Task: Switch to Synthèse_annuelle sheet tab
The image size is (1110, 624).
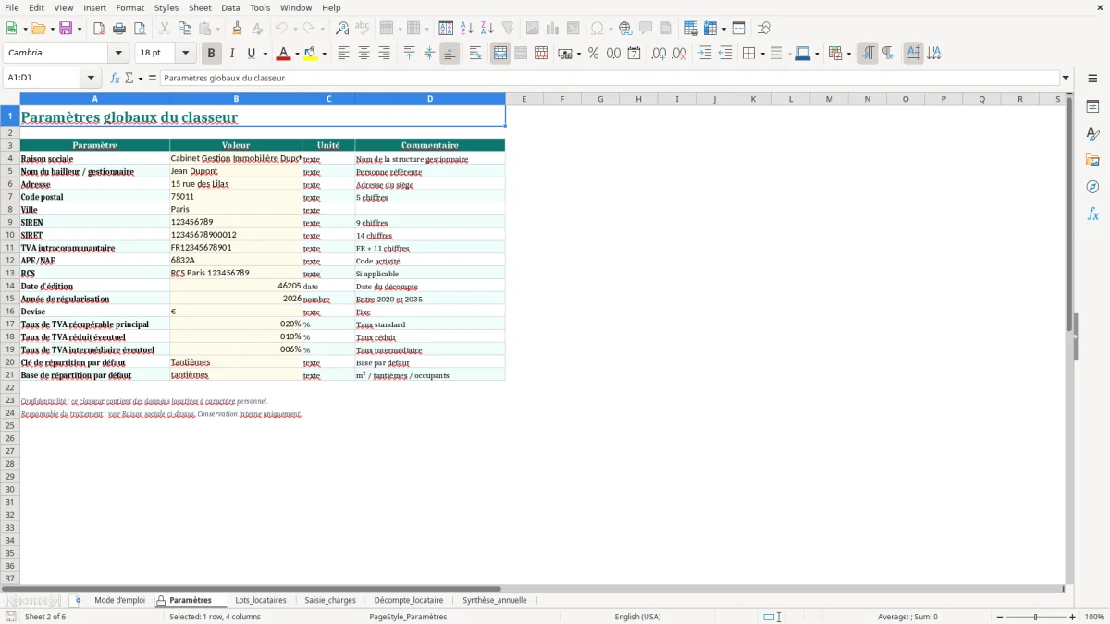Action: click(x=495, y=600)
